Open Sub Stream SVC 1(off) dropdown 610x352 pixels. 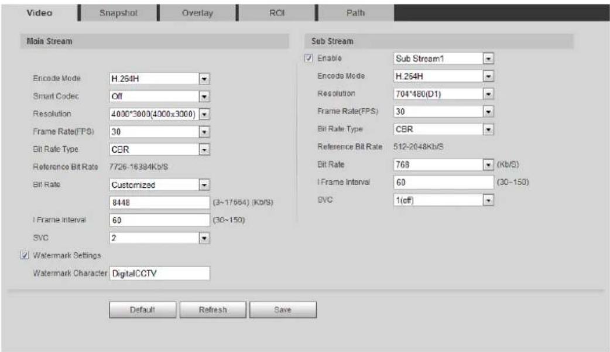coord(444,200)
